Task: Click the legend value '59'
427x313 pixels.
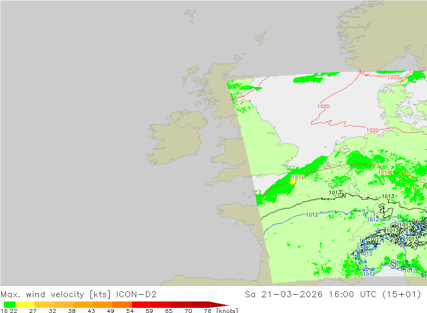Action: pos(149,311)
